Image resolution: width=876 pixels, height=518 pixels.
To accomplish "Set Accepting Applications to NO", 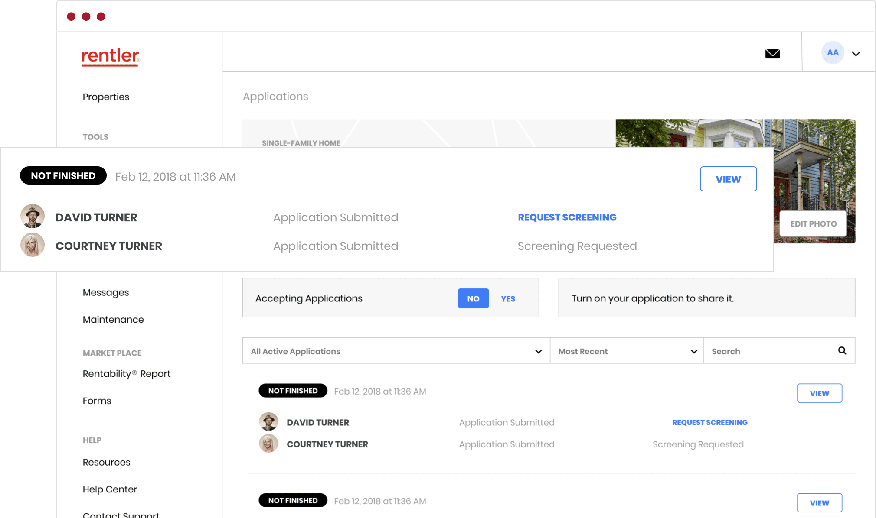I will (473, 298).
